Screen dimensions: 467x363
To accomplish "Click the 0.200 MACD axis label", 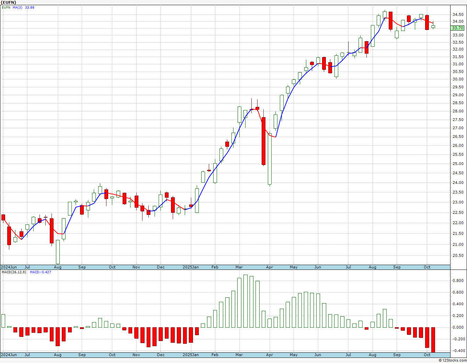I will pos(459,316).
